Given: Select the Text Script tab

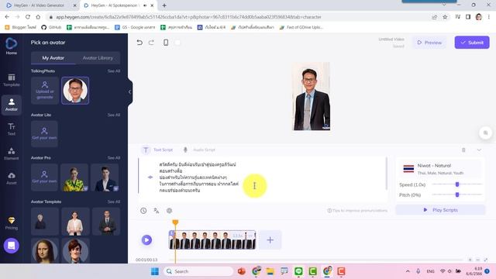Looking at the screenshot, I should 157,150.
